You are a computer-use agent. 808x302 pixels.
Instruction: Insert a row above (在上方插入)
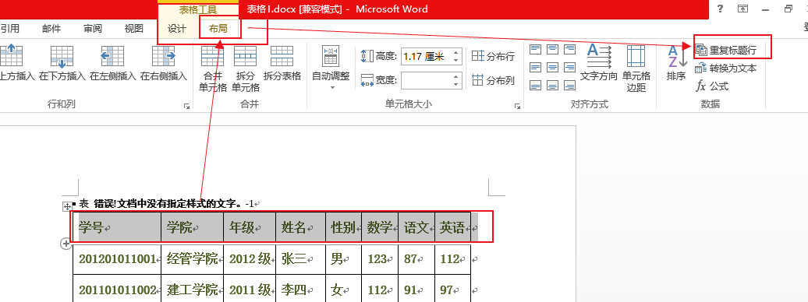pyautogui.click(x=17, y=63)
